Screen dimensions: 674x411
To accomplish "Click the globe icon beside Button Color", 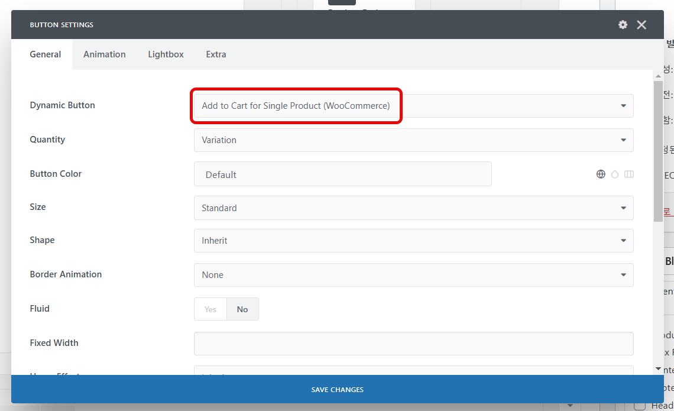I will click(601, 174).
